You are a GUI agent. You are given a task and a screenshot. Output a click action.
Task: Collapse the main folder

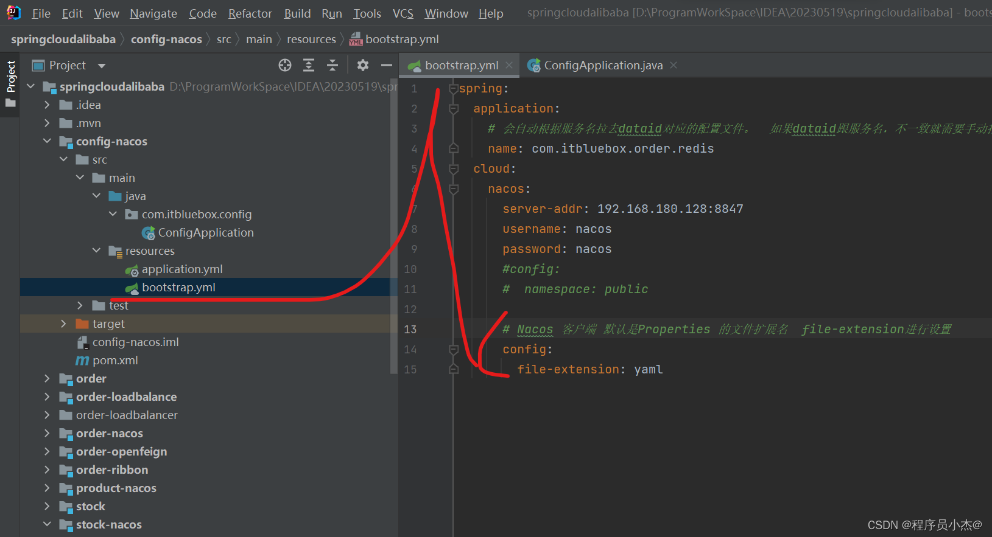[x=80, y=178]
